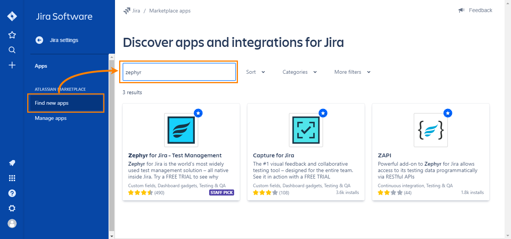The height and width of the screenshot is (239, 511).
Task: Open the settings gear icon in sidebar
Action: 12,208
